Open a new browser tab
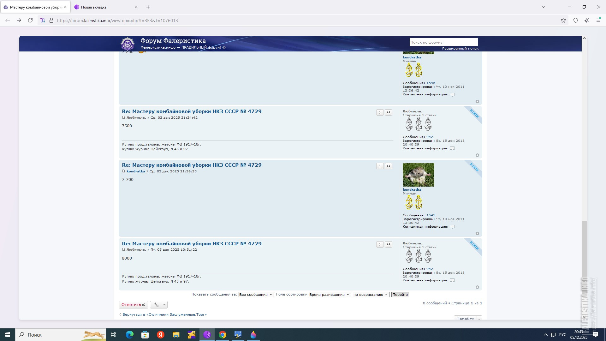Image resolution: width=606 pixels, height=341 pixels. (148, 7)
